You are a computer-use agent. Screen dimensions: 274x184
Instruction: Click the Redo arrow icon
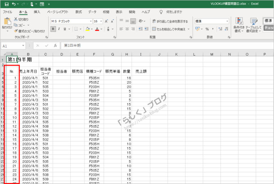pos(24,4)
